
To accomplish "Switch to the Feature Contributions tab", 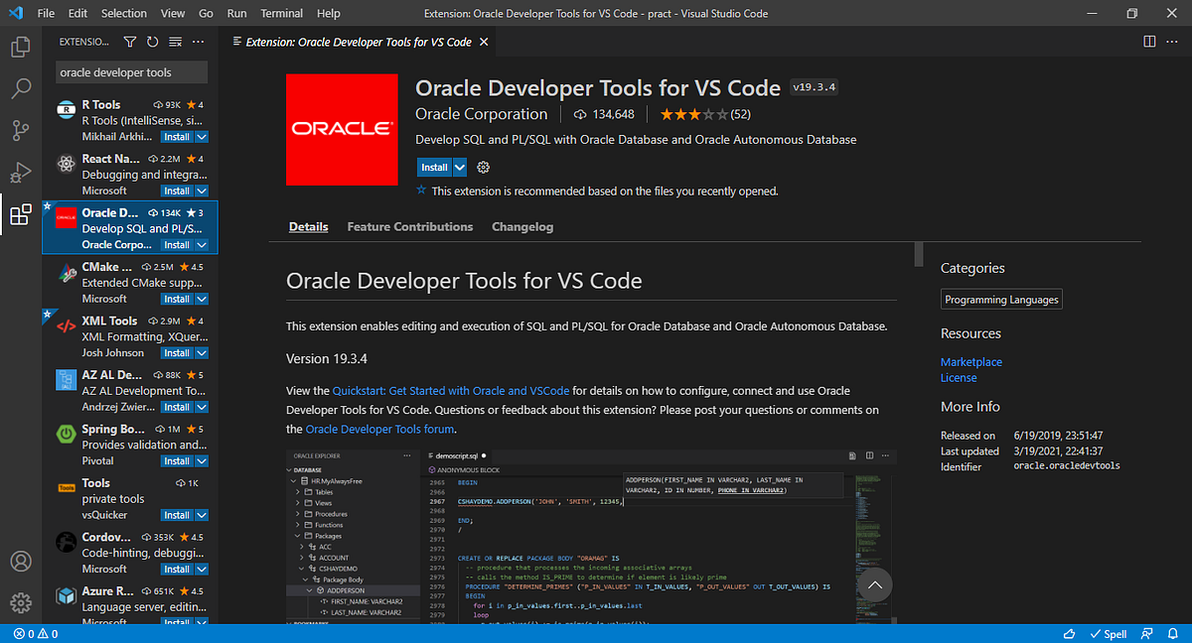I will [x=409, y=226].
